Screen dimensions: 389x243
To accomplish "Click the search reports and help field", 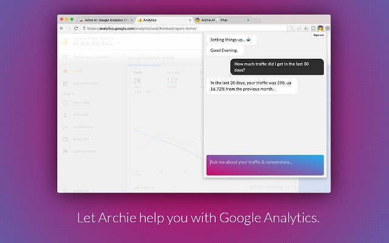I will [x=91, y=57].
